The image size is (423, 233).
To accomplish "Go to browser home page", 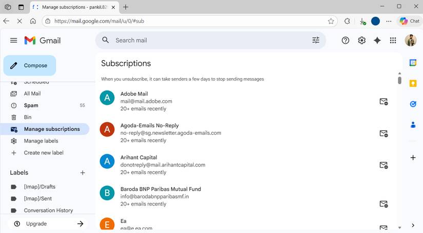I will pos(33,21).
